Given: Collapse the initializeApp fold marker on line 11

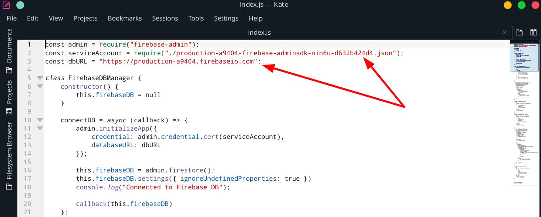Looking at the screenshot, I should pos(40,128).
